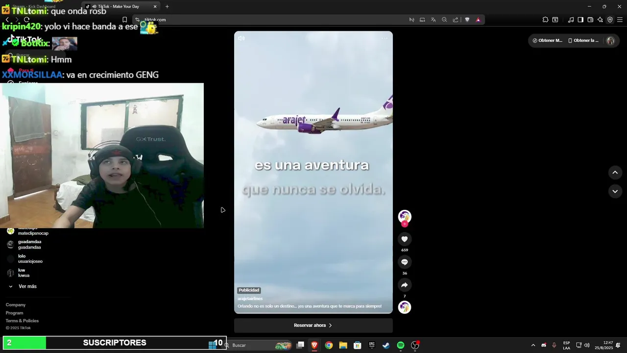Click the microphone tray icon

pyautogui.click(x=554, y=345)
